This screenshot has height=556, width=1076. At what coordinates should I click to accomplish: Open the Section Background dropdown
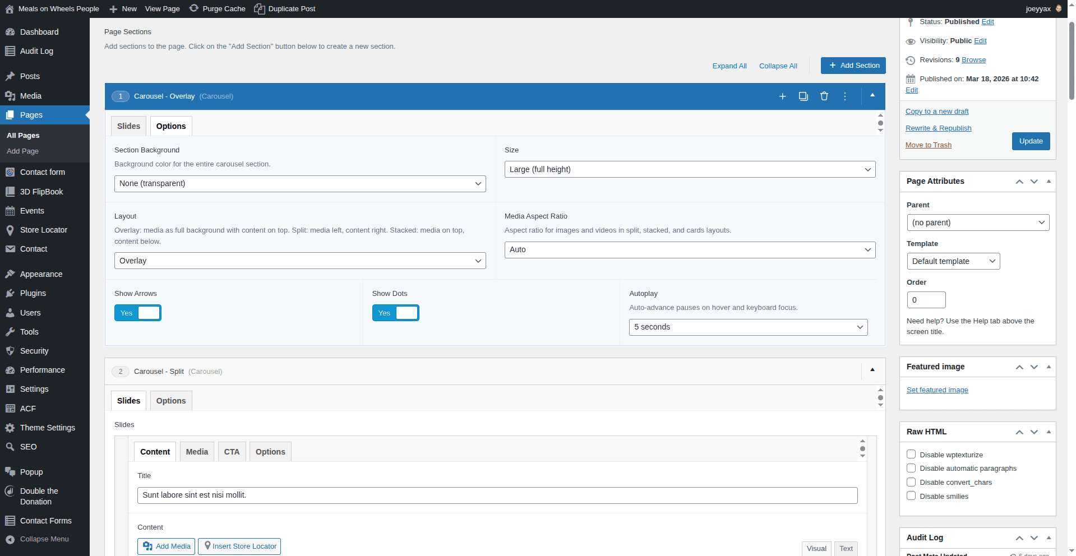pyautogui.click(x=300, y=183)
